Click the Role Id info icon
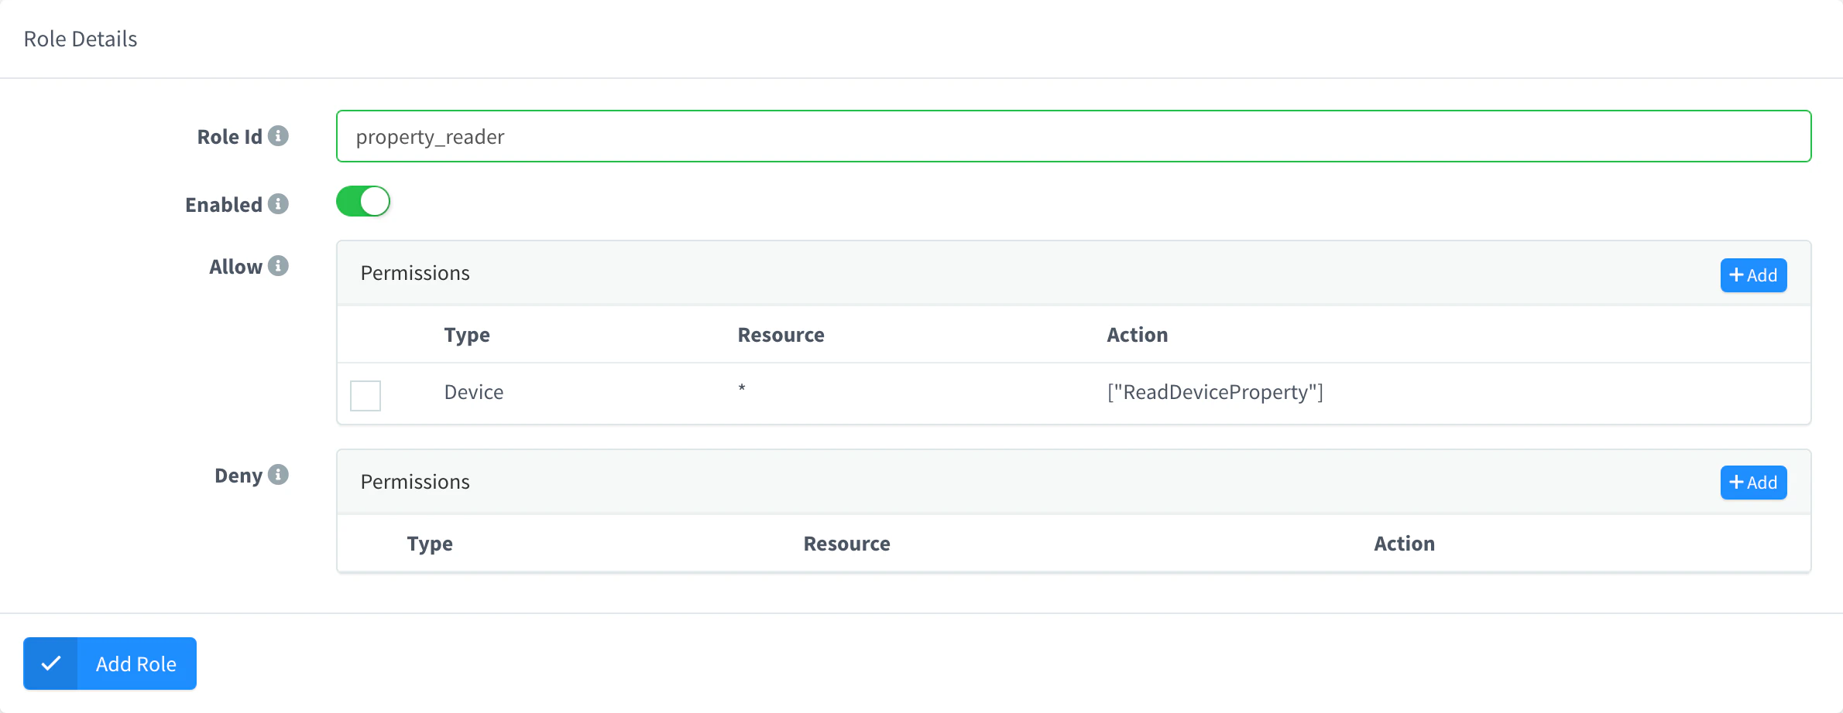This screenshot has height=713, width=1843. tap(278, 136)
